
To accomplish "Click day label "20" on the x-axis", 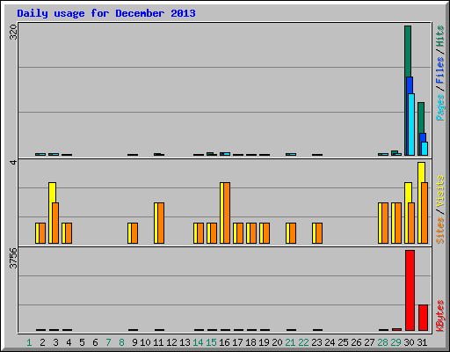I will point(277,342).
